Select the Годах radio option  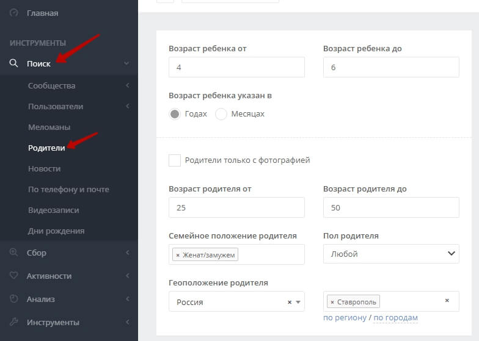[175, 114]
